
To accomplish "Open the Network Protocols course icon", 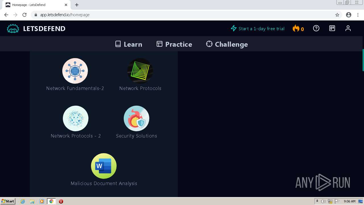I will (140, 71).
